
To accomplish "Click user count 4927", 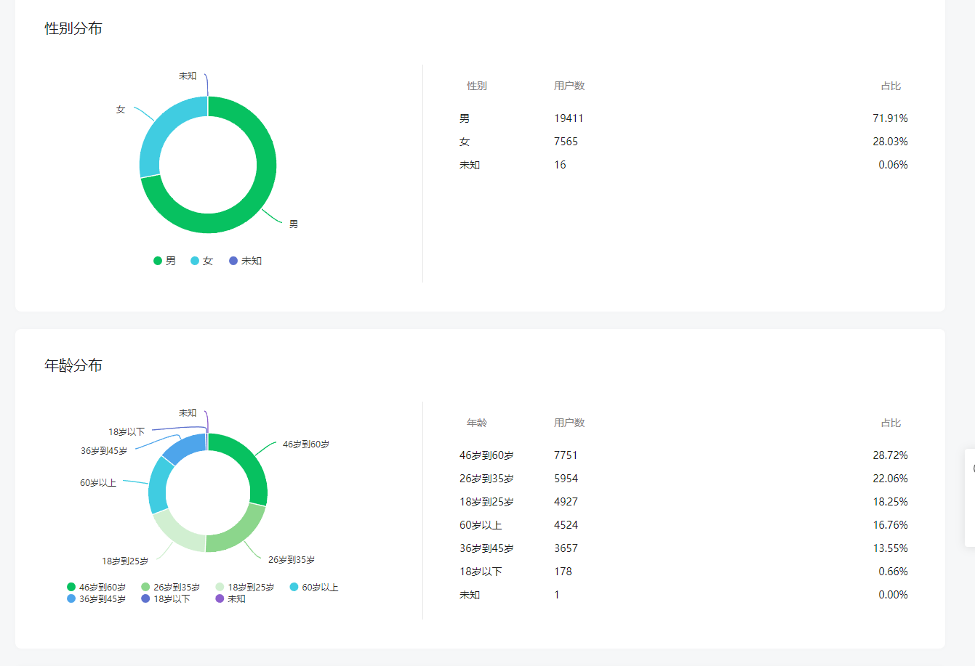I will [x=566, y=502].
